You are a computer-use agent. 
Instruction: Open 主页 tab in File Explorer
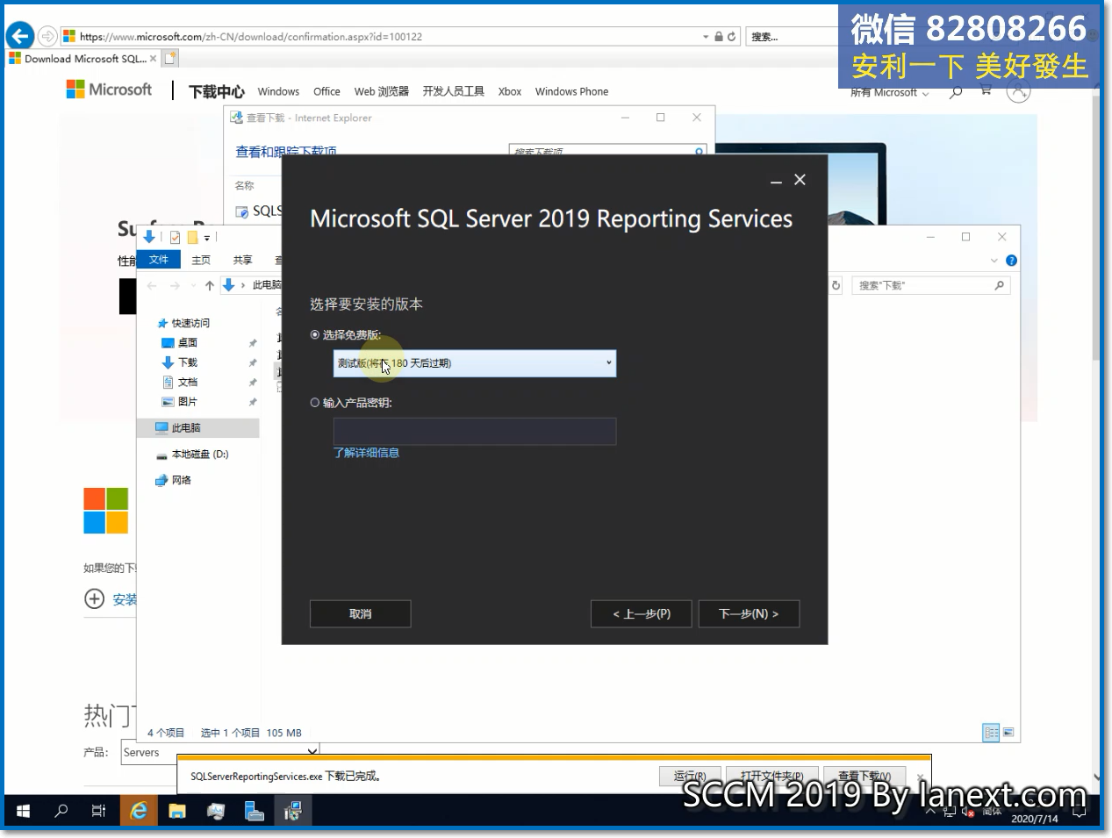201,260
